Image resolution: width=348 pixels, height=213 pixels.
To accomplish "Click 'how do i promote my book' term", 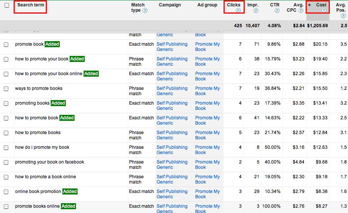I will (x=42, y=147).
